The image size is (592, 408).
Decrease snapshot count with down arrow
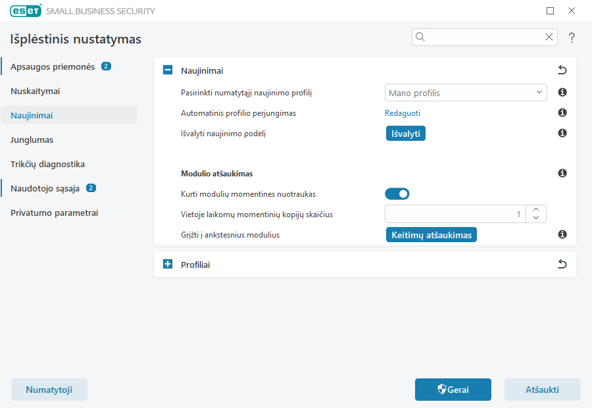pyautogui.click(x=536, y=218)
